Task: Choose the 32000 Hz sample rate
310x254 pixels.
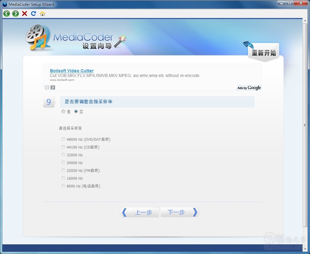Action: pyautogui.click(x=63, y=155)
